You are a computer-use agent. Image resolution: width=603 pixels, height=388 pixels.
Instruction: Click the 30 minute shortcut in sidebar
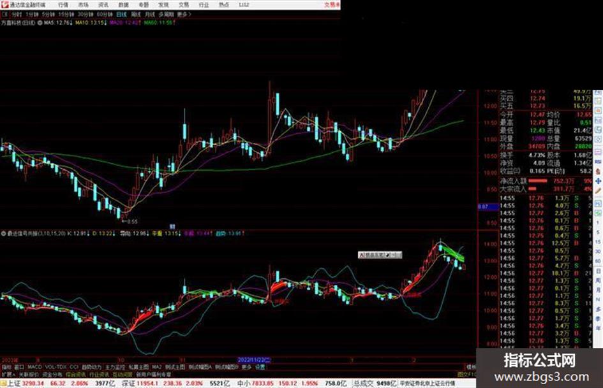(x=598, y=252)
